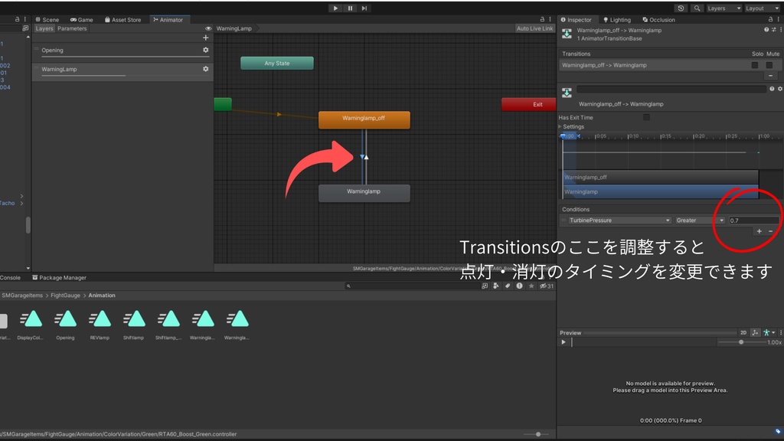Image resolution: width=784 pixels, height=441 pixels.
Task: Open help icon beside transition name field
Action: click(x=772, y=89)
